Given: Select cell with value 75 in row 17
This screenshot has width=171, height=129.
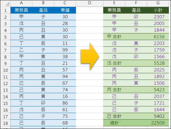Looking at the screenshot, I should pos(65,116).
